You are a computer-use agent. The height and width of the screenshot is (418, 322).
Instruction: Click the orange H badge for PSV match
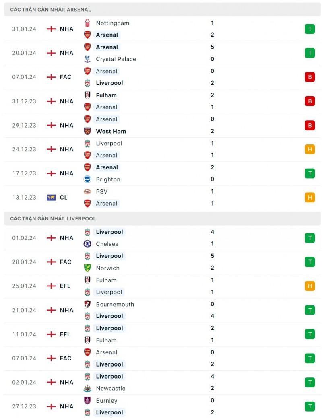pyautogui.click(x=310, y=198)
